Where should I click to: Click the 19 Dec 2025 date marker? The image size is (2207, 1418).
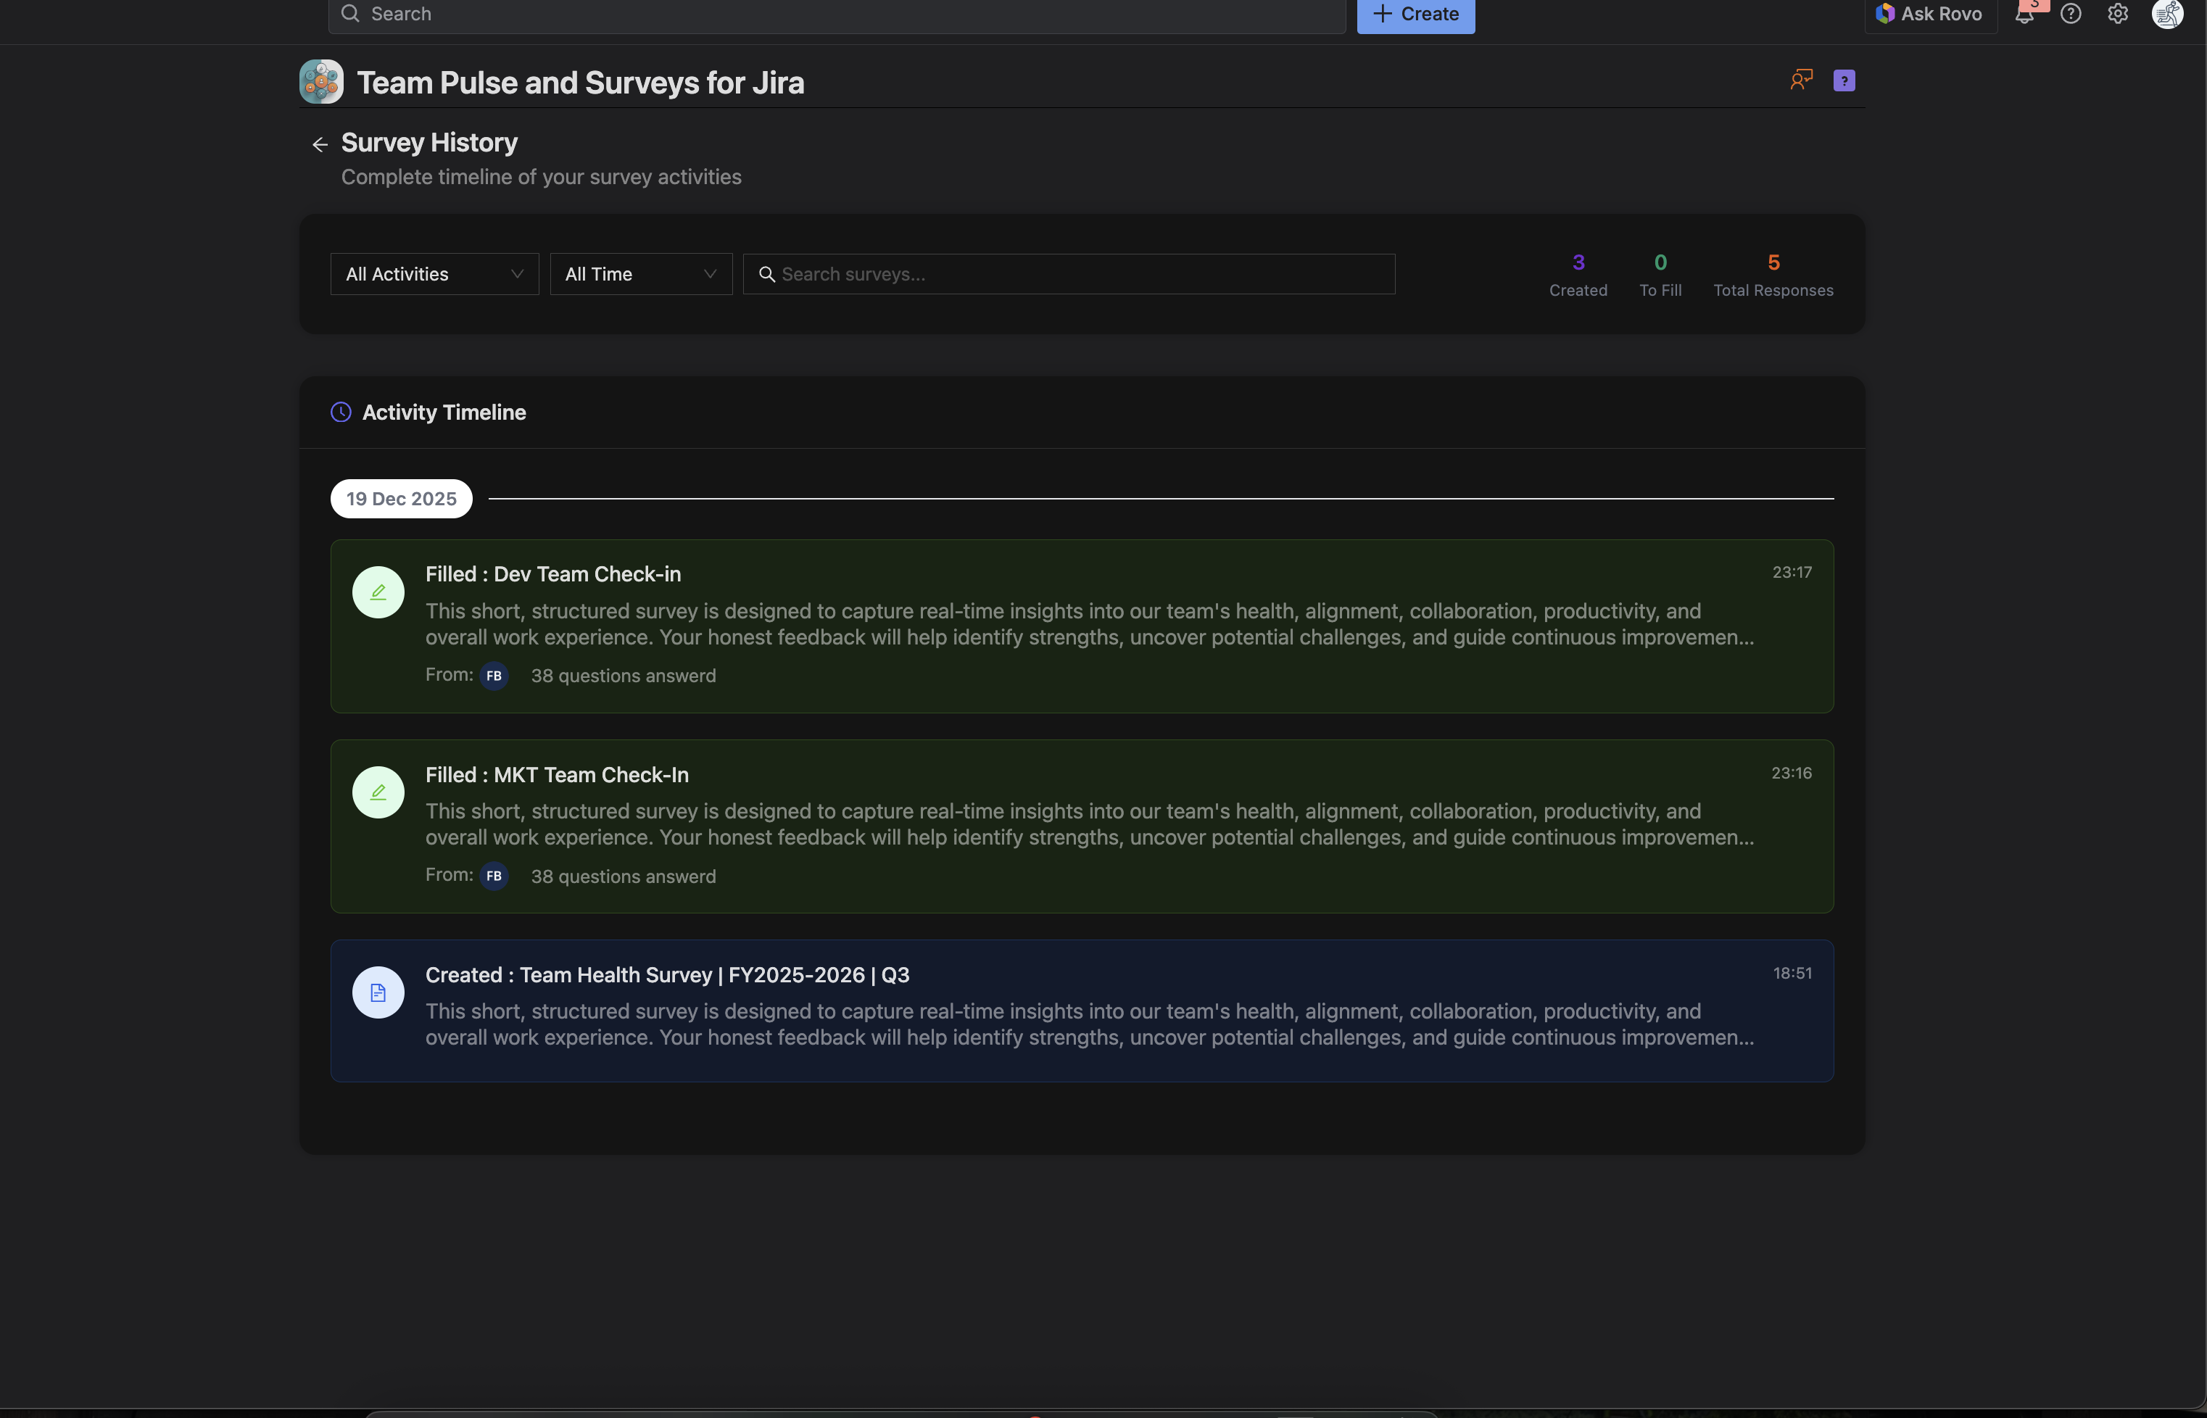(x=402, y=499)
